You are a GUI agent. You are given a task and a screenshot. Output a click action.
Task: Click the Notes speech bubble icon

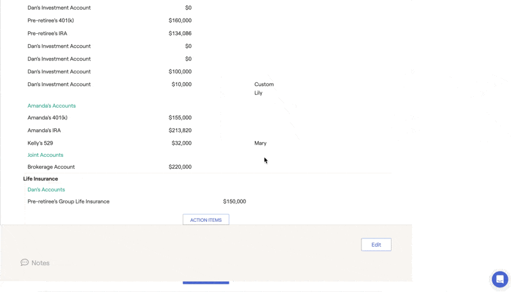[x=24, y=263]
